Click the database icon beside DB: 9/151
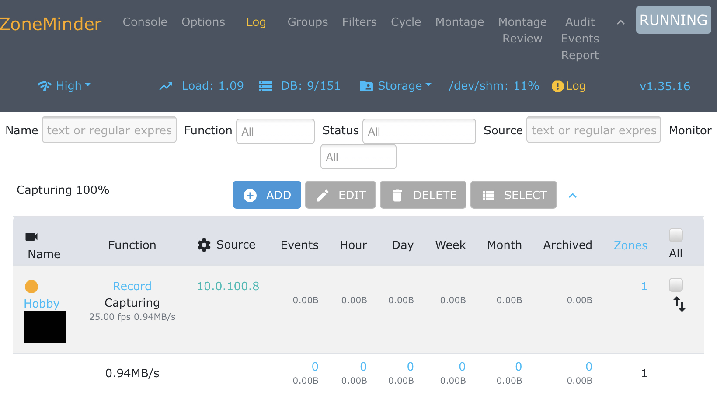Viewport: 717px width, 417px height. point(266,86)
